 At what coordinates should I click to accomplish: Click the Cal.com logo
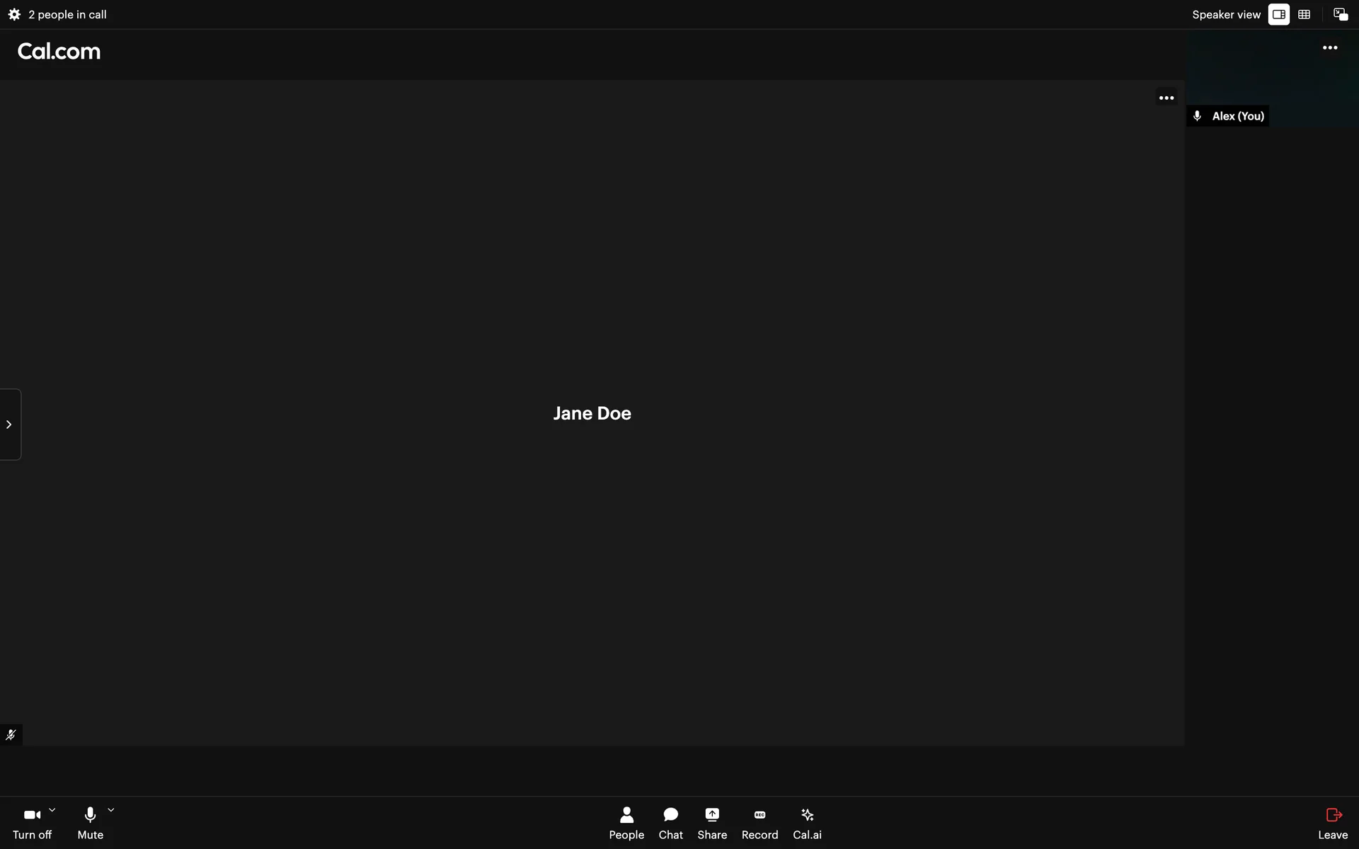pyautogui.click(x=59, y=52)
